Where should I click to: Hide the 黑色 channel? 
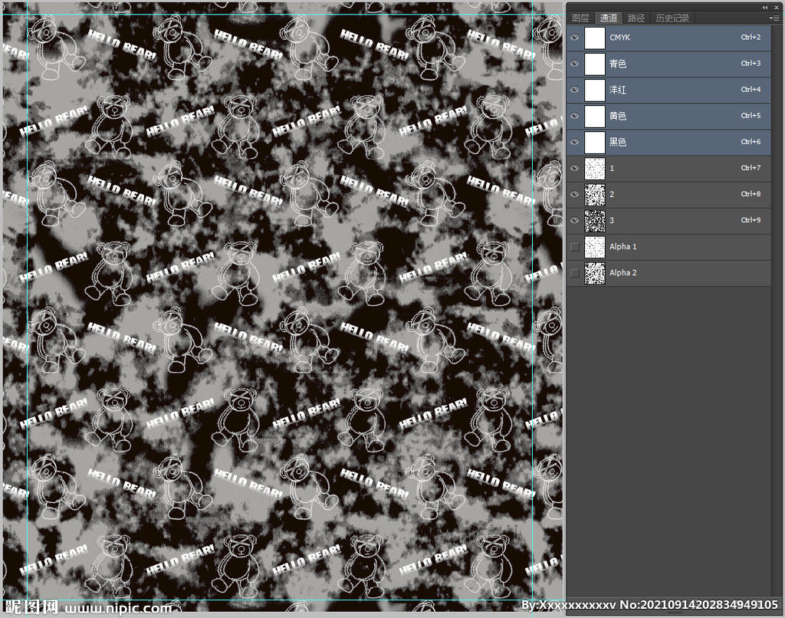tap(575, 142)
